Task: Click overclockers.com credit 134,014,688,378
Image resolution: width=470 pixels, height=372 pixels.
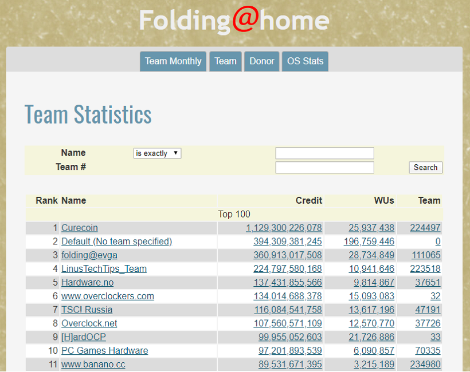Action: [x=288, y=296]
